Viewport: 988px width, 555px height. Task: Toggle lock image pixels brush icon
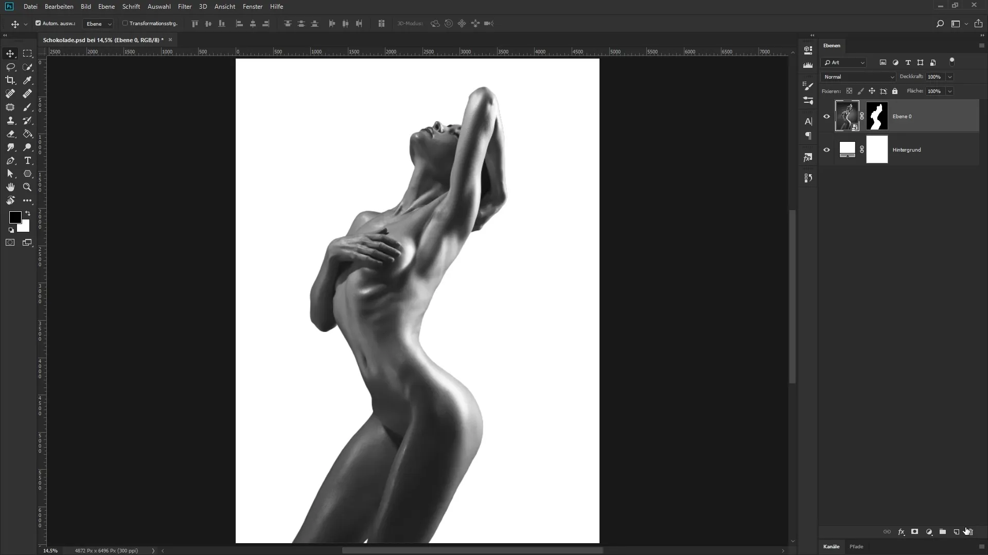click(860, 91)
